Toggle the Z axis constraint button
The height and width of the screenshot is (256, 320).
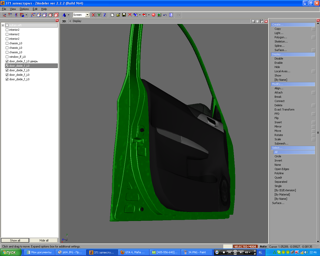pyautogui.click(x=104, y=15)
